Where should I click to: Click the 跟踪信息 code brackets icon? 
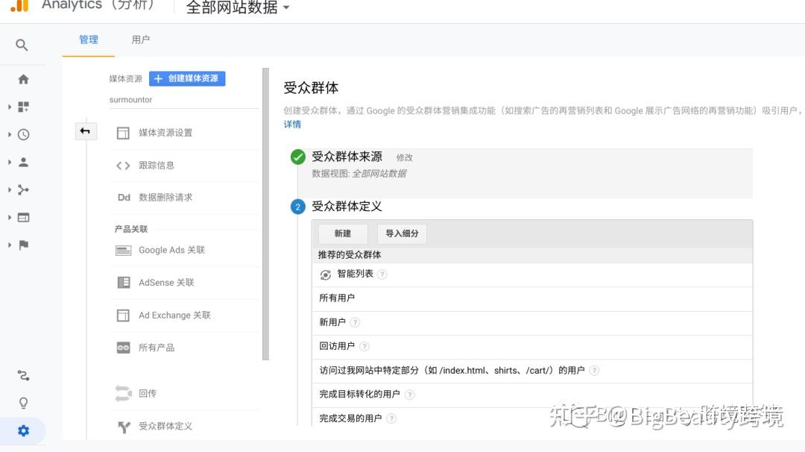click(x=123, y=166)
